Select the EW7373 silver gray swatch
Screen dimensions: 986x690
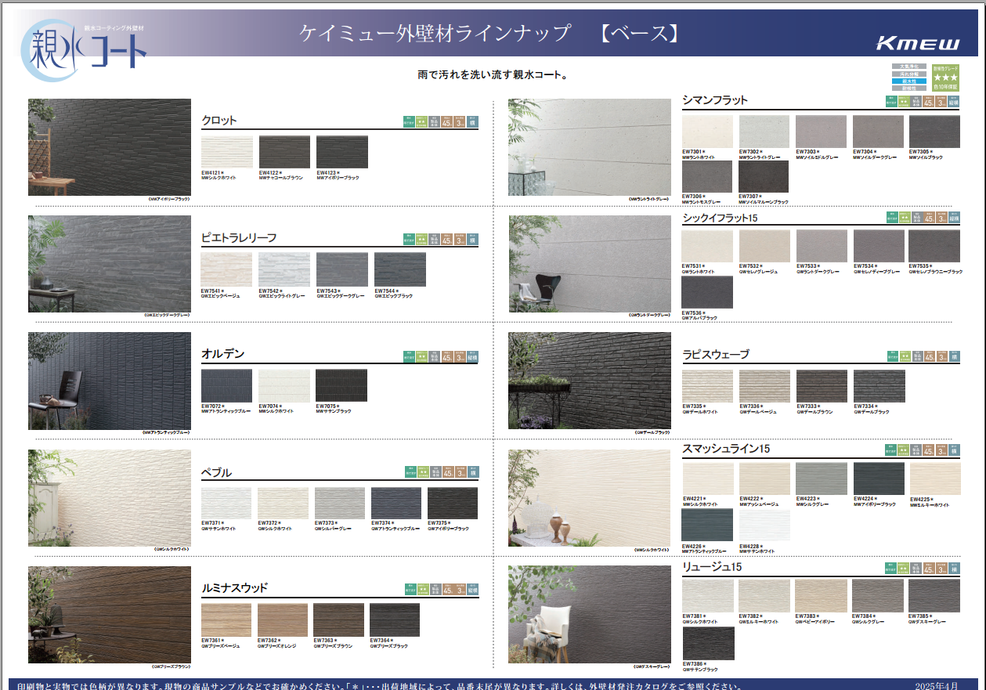click(340, 503)
